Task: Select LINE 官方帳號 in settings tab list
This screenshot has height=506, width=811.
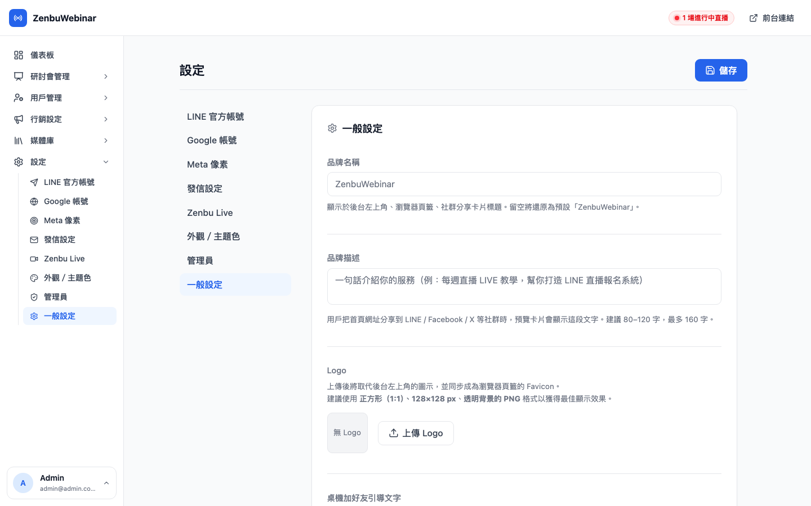Action: tap(235, 116)
